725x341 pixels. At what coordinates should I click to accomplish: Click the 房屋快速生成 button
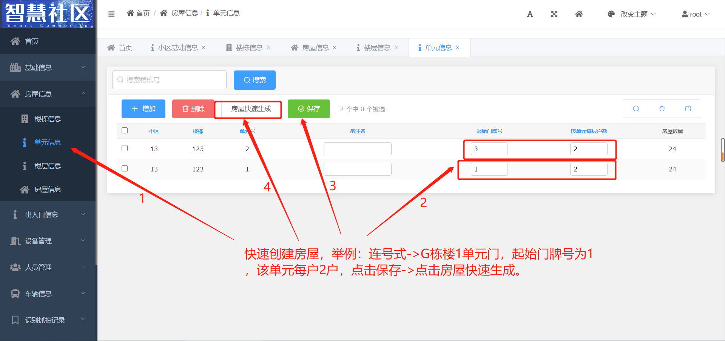(251, 109)
